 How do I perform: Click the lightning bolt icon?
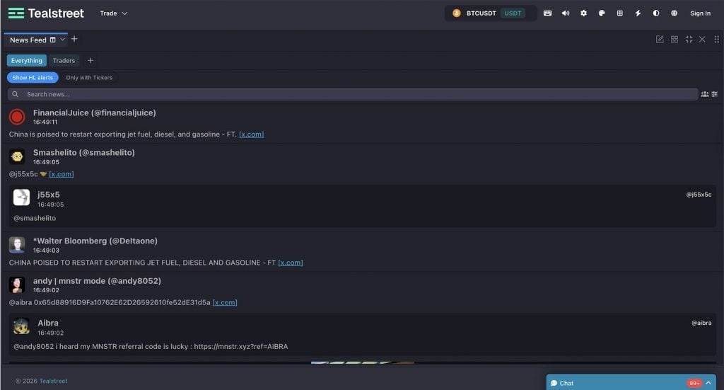[638, 13]
